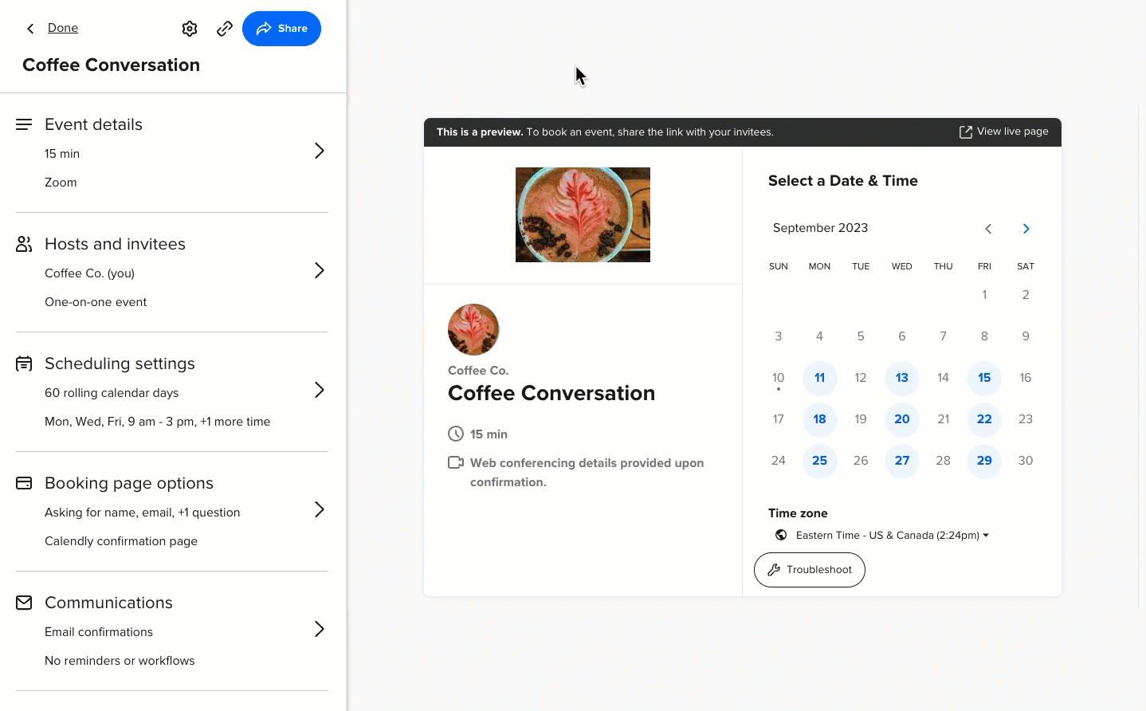Open the Scheduling settings section
This screenshot has height=711, width=1146.
tap(319, 390)
